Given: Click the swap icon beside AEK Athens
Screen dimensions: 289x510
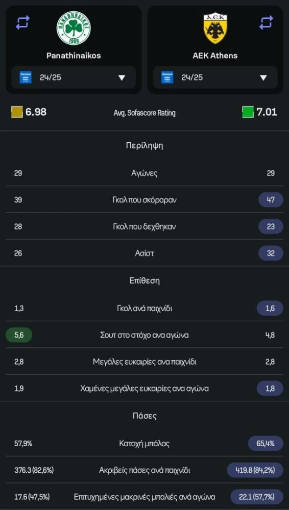Looking at the screenshot, I should point(266,22).
